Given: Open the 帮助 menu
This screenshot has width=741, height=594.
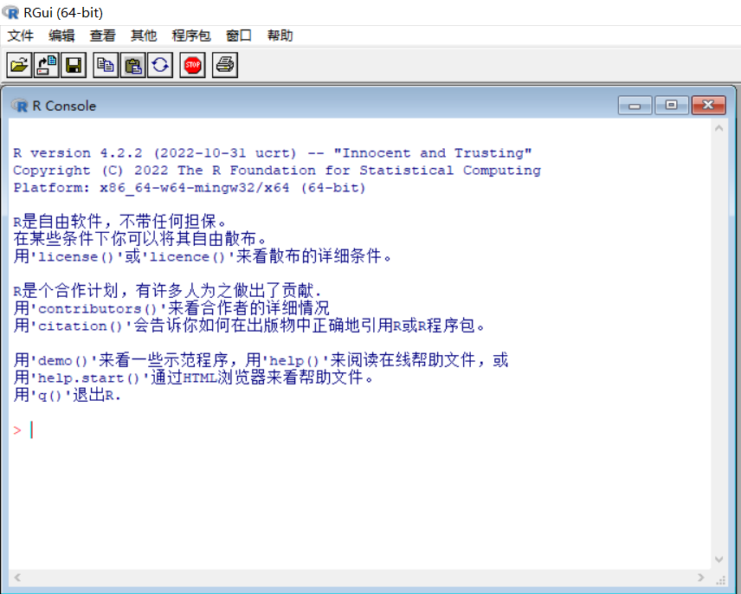Looking at the screenshot, I should (x=280, y=36).
